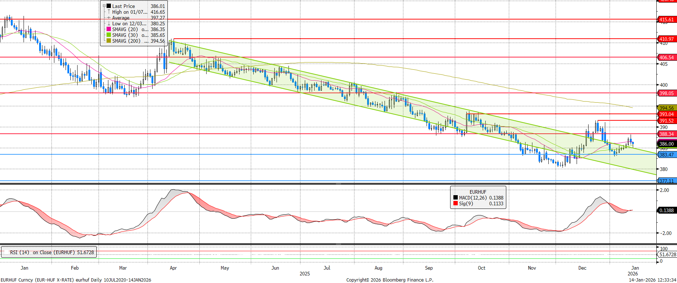677x283 pixels.
Task: Click the Bloomberg Finance copyright text
Action: (390, 280)
